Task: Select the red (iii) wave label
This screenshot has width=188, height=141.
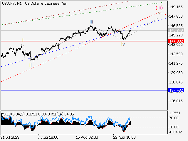Action: pyautogui.click(x=159, y=8)
